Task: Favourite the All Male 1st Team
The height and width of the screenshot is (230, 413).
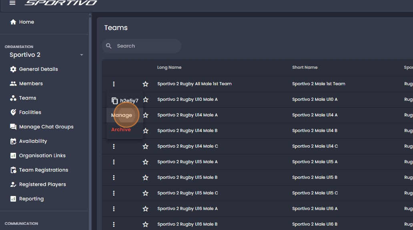Action: [x=145, y=84]
